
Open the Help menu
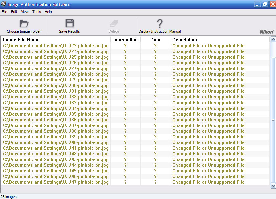(x=48, y=12)
